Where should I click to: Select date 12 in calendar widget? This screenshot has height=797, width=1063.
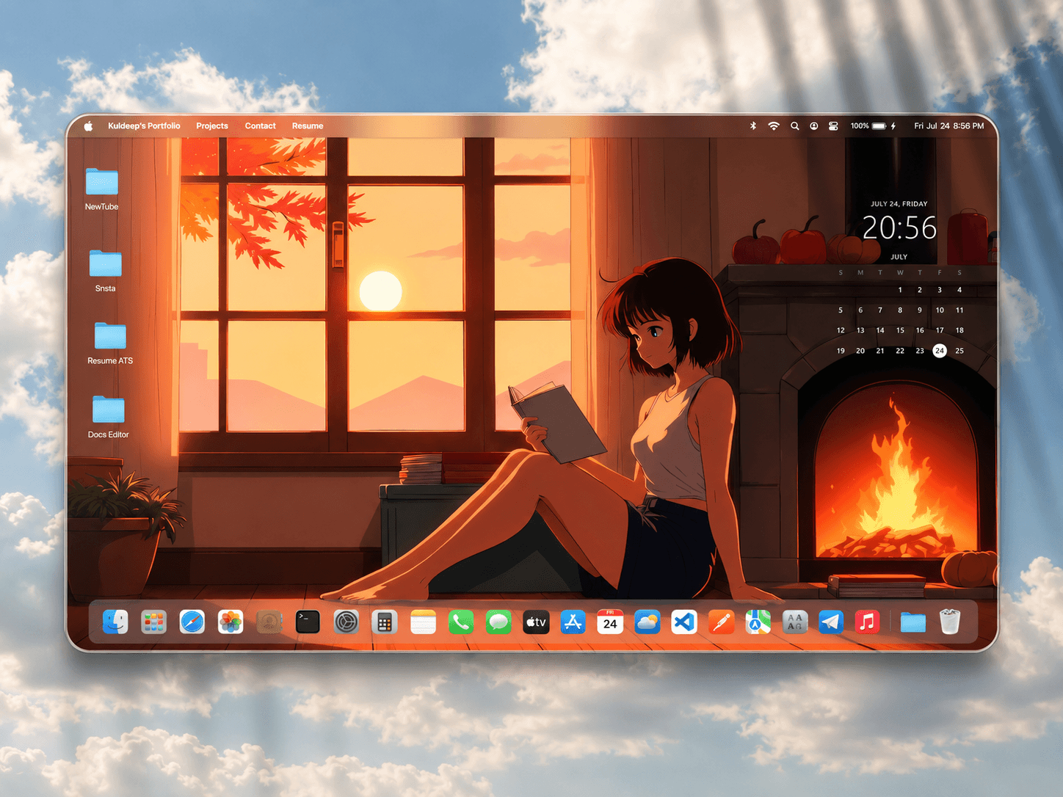pyautogui.click(x=841, y=330)
